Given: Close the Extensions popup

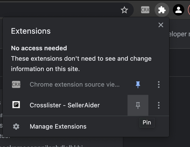Looking at the screenshot, I should point(161,25).
